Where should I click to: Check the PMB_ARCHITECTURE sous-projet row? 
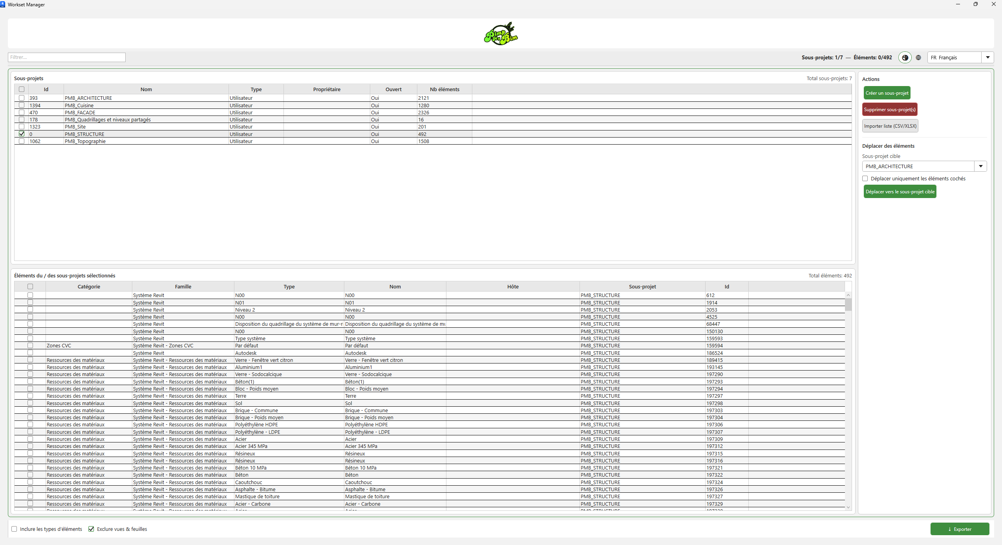coord(22,98)
